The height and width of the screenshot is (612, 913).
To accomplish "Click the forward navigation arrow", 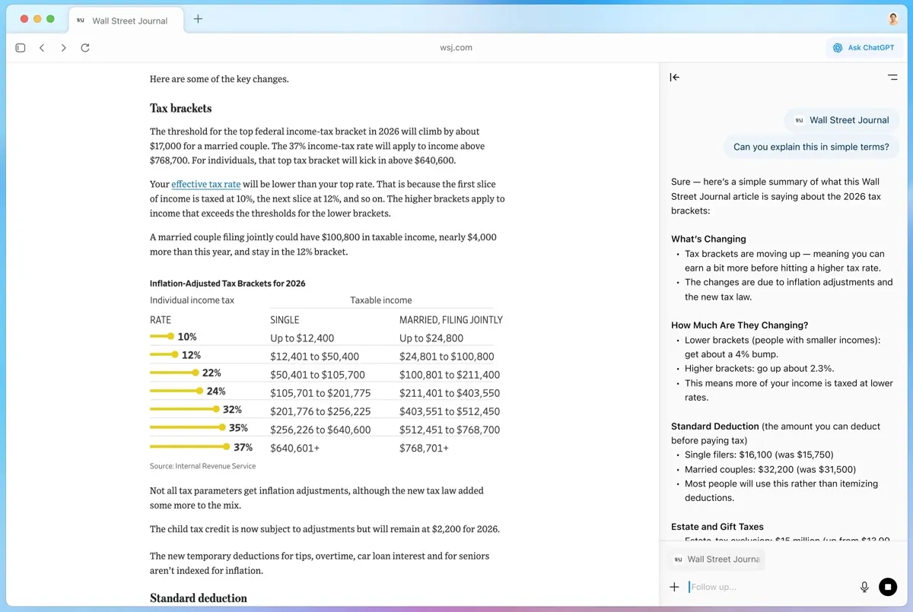I will (x=64, y=47).
